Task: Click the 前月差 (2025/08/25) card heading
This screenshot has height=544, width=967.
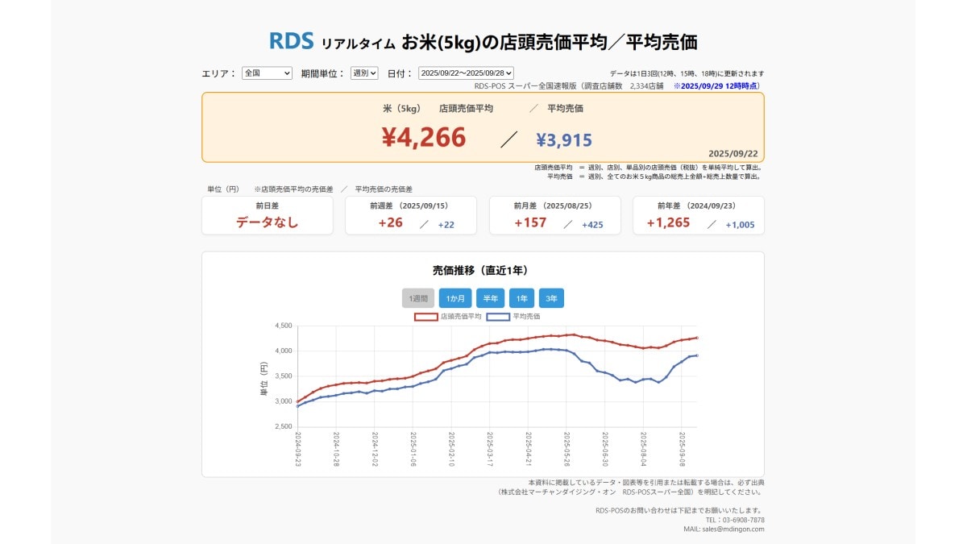Action: (x=554, y=206)
